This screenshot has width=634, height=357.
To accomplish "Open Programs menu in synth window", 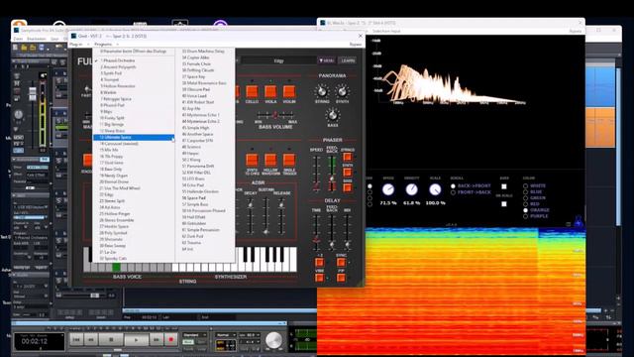I will 103,44.
